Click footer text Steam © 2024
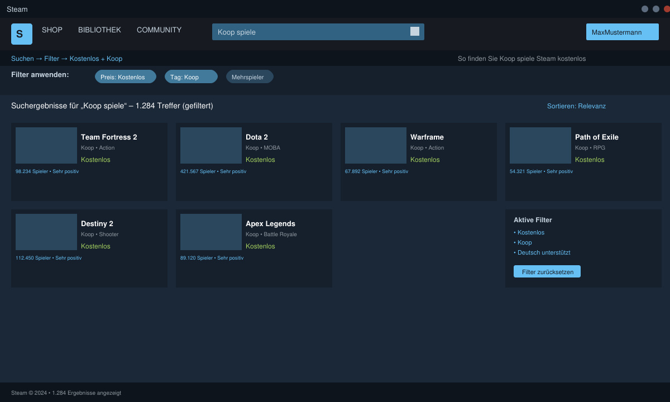The width and height of the screenshot is (670, 402). click(66, 393)
